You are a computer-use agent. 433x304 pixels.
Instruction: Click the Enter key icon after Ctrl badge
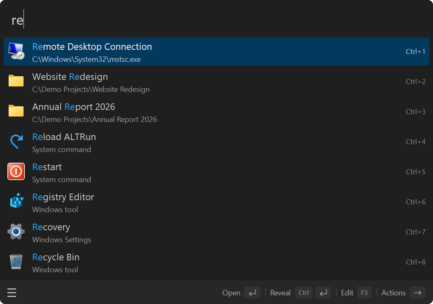[323, 293]
